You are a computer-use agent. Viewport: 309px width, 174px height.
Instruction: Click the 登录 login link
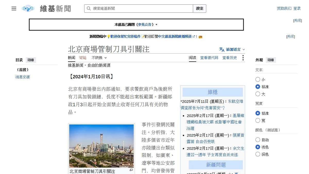click(x=297, y=9)
